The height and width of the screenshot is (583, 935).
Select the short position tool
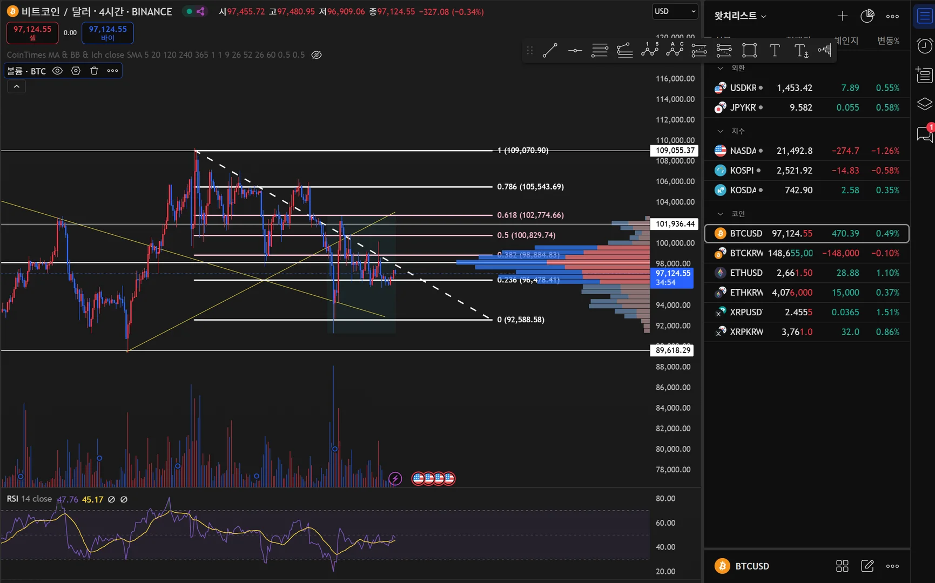click(724, 51)
